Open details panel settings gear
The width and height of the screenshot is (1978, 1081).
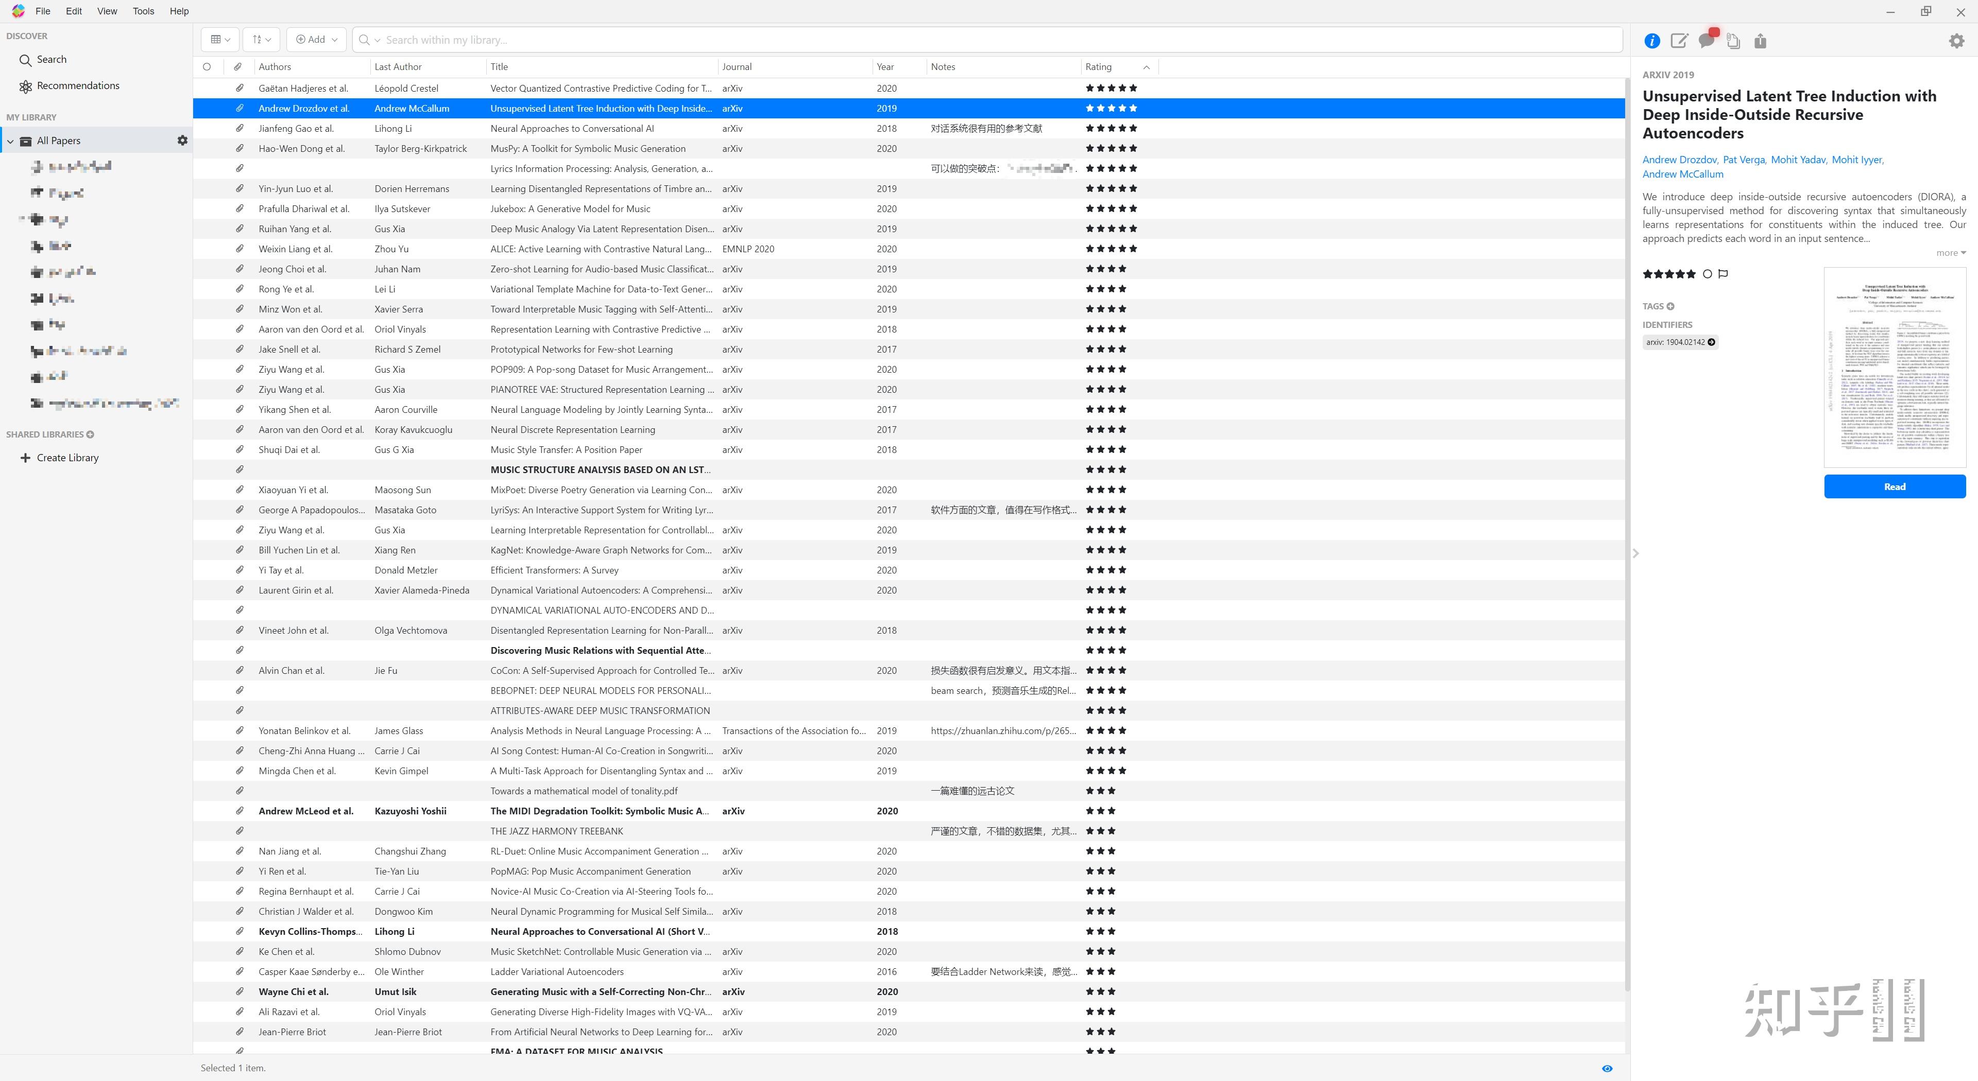(x=1956, y=41)
